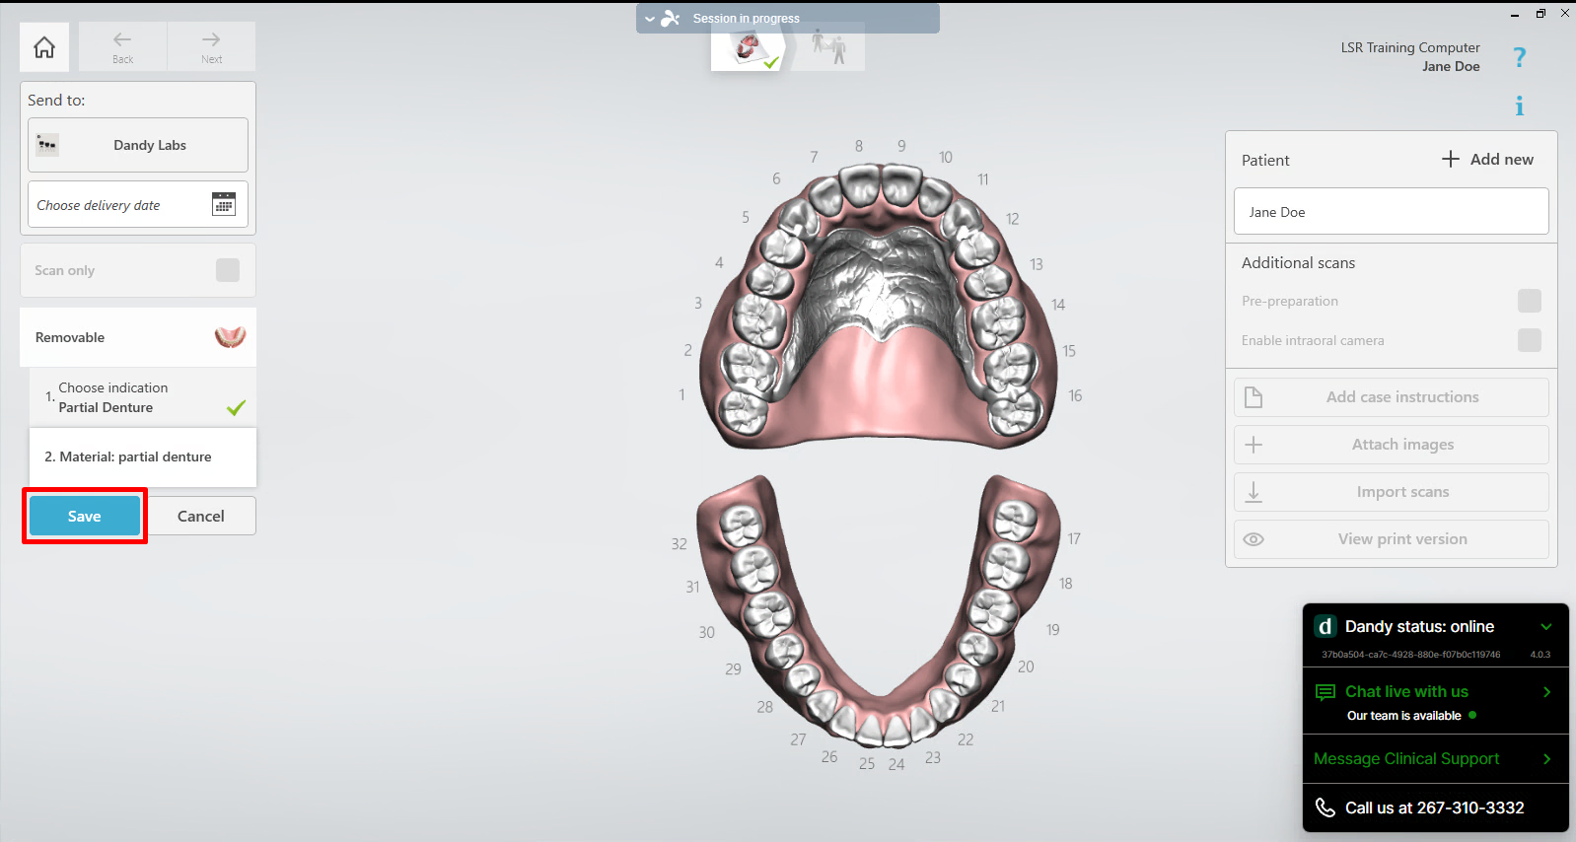This screenshot has width=1576, height=842.
Task: Save the order form
Action: tap(85, 516)
